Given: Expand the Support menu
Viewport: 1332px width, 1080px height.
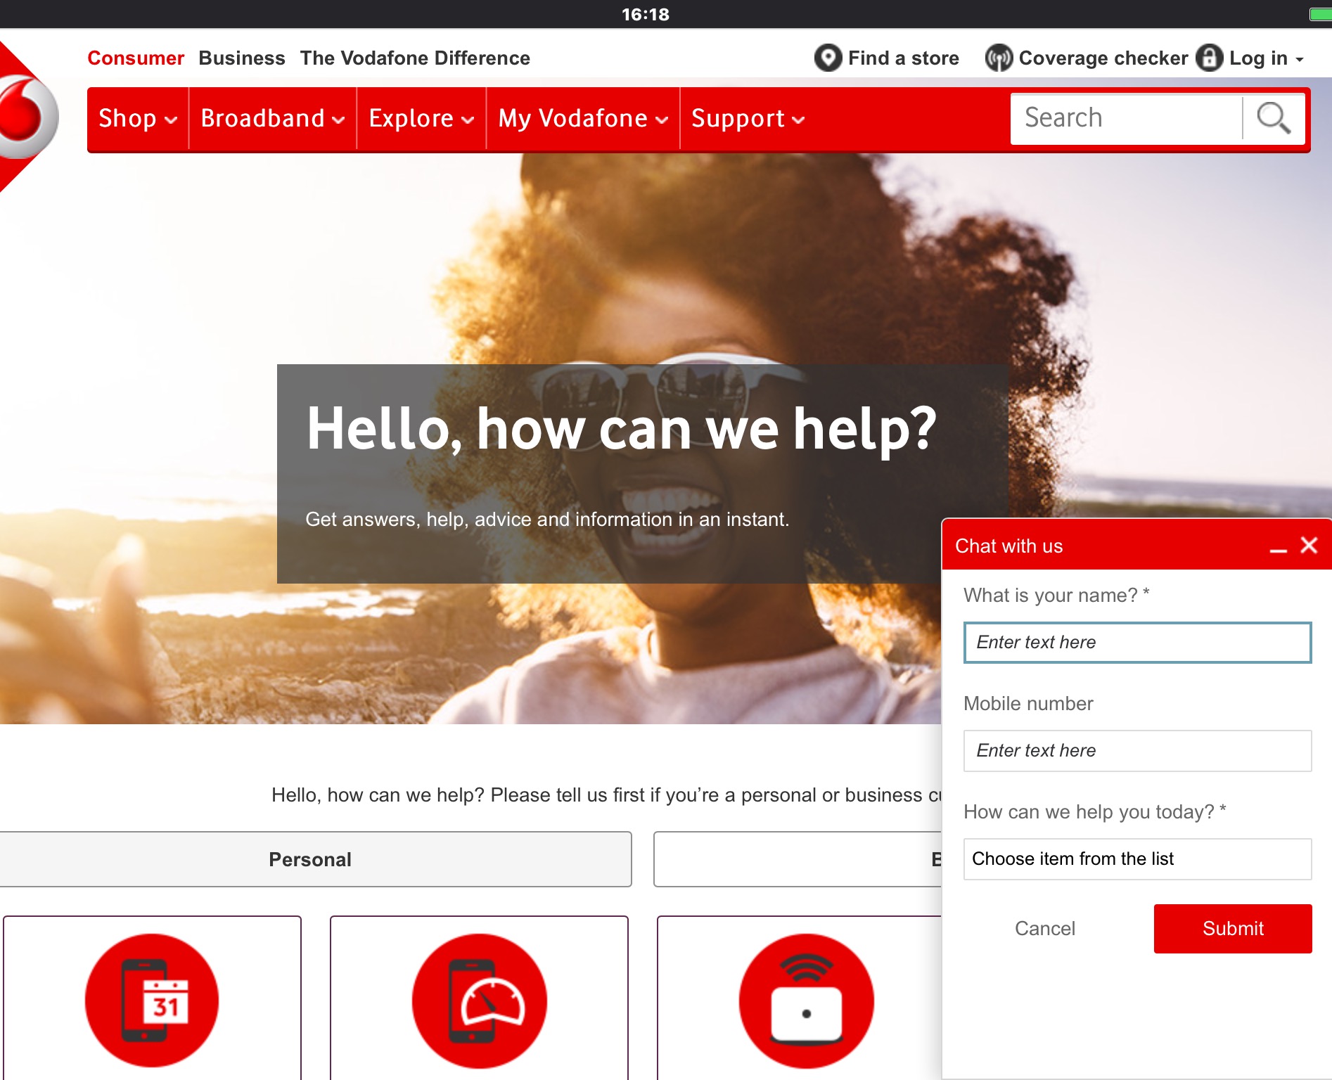Looking at the screenshot, I should (748, 118).
